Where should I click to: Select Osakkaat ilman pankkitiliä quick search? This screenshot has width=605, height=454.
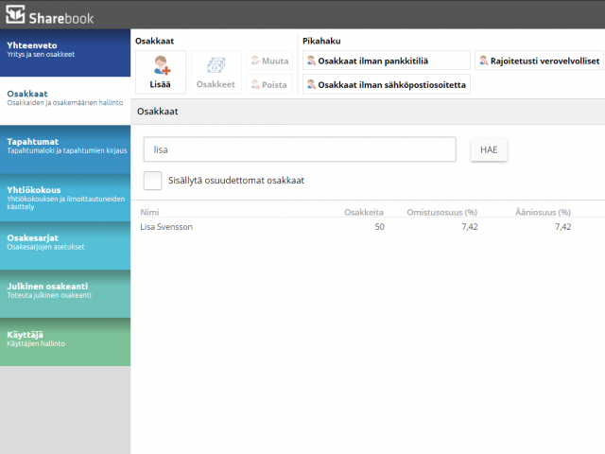coord(386,61)
